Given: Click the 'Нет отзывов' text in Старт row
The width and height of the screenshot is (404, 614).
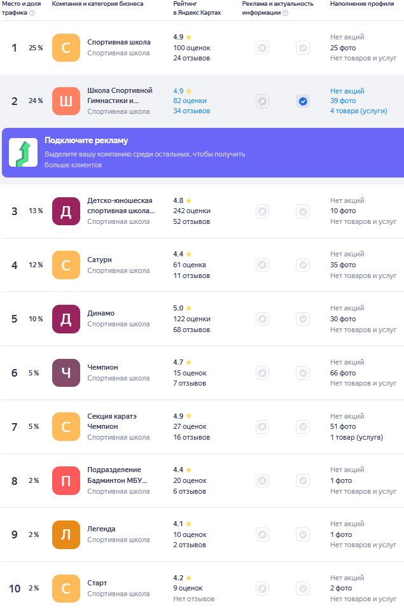Looking at the screenshot, I should pos(194,599).
